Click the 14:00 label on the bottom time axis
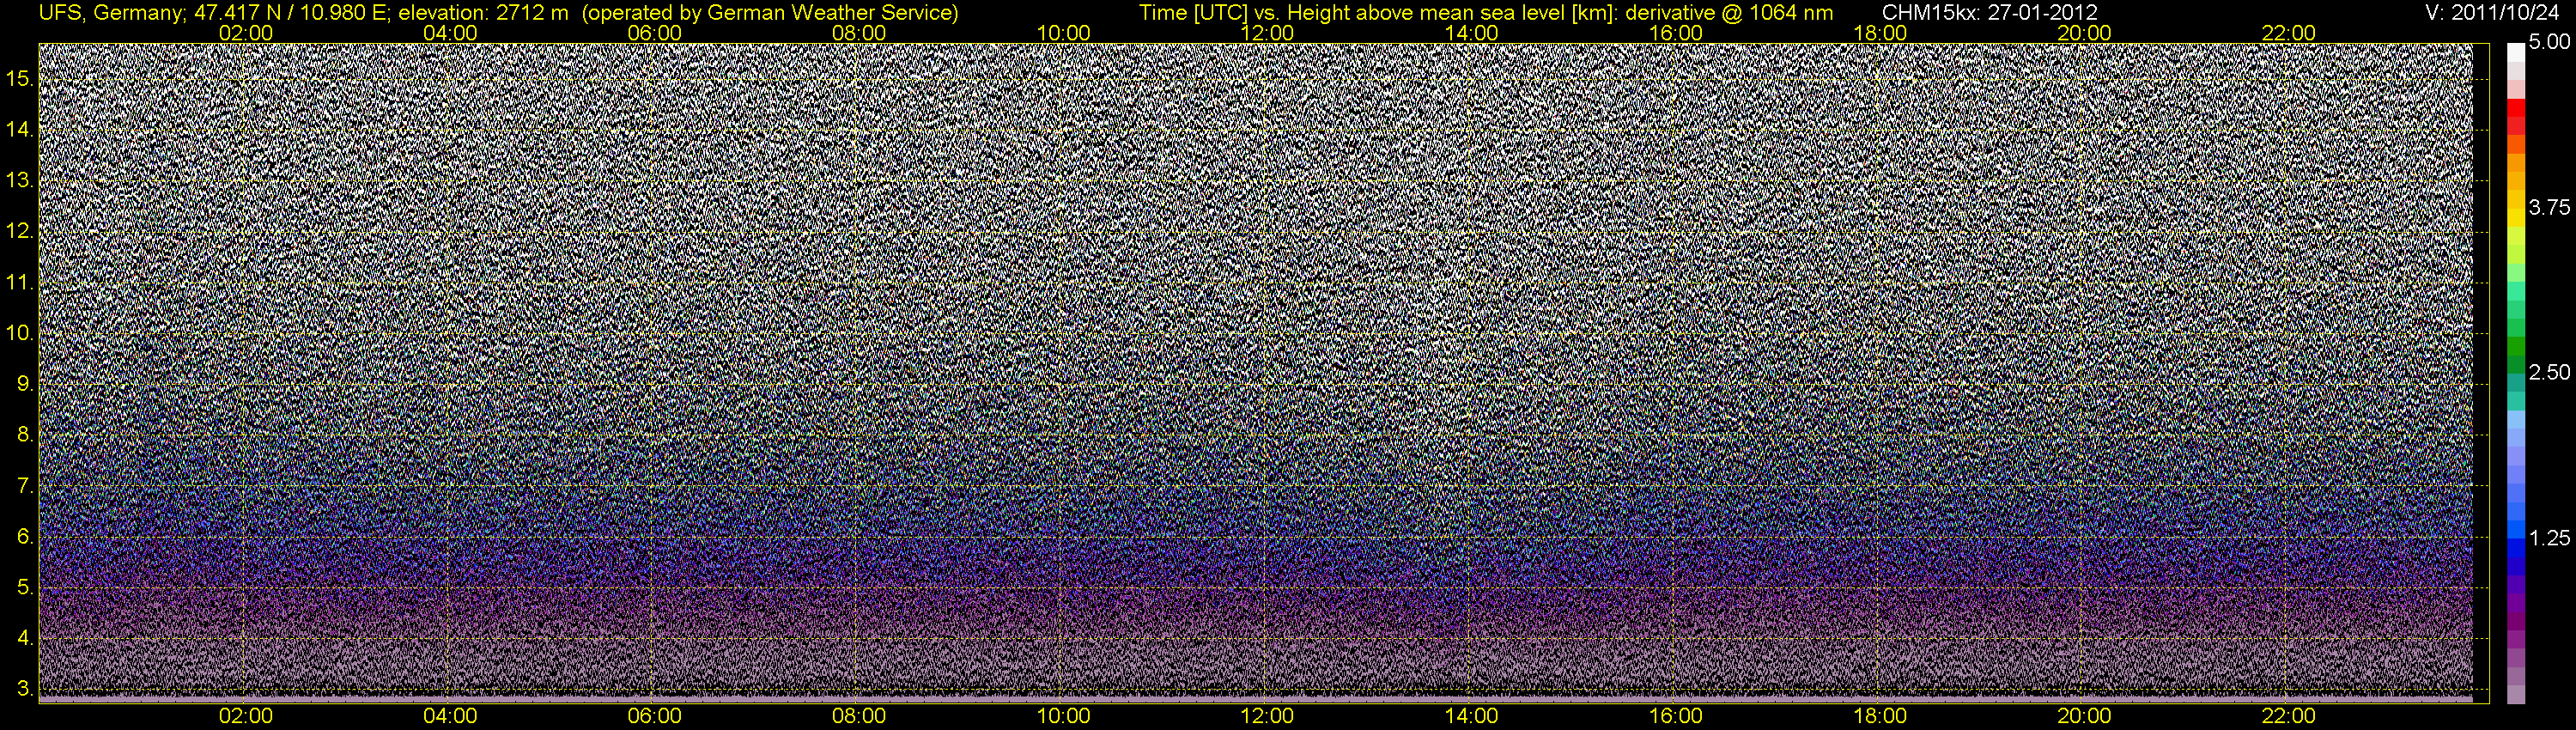The height and width of the screenshot is (730, 2576). [1472, 716]
